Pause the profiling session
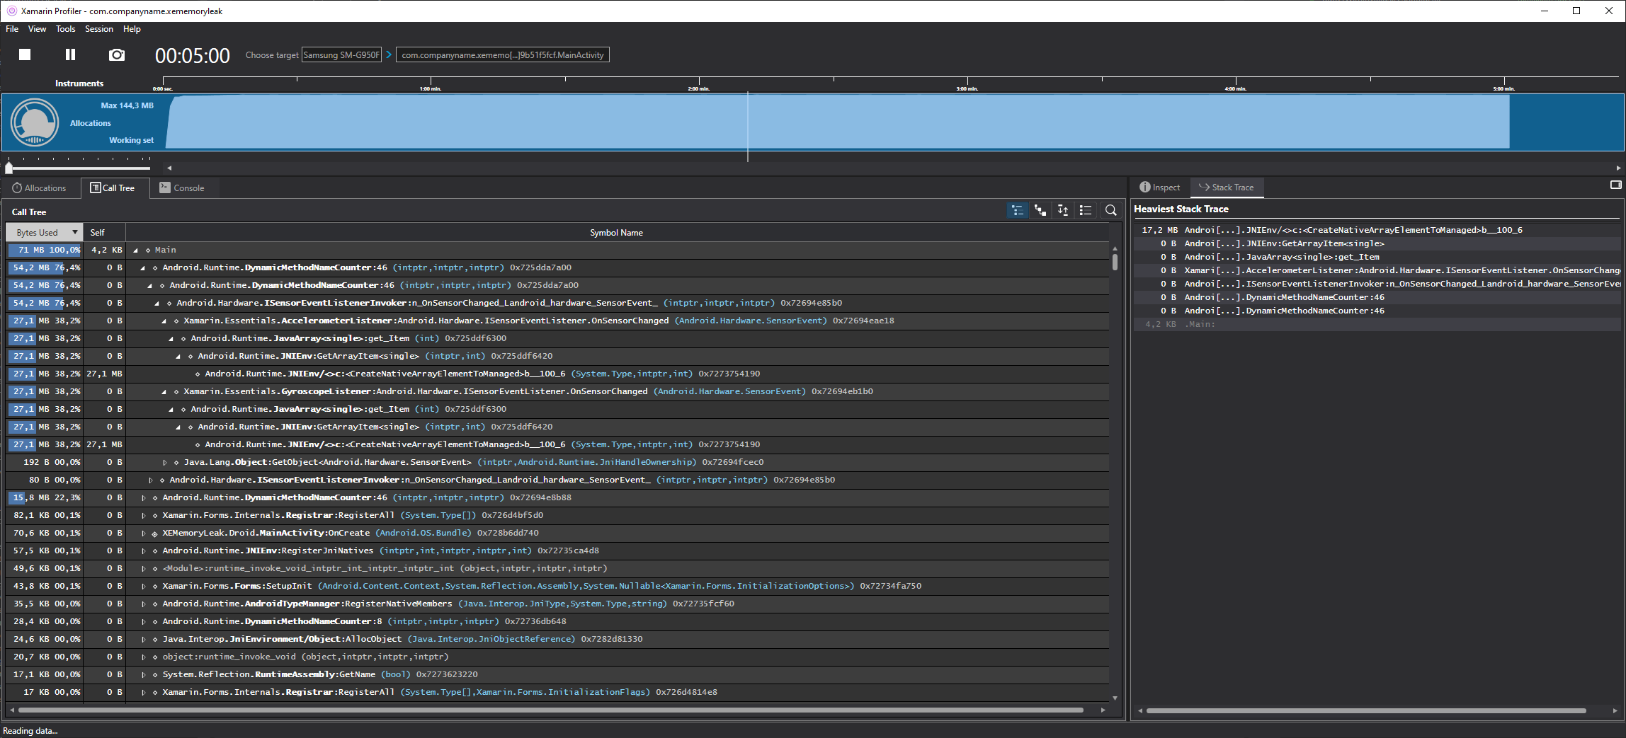 tap(70, 54)
